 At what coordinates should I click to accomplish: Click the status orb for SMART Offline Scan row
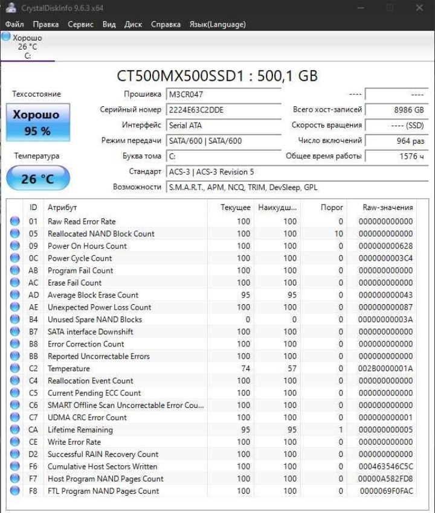14,405
